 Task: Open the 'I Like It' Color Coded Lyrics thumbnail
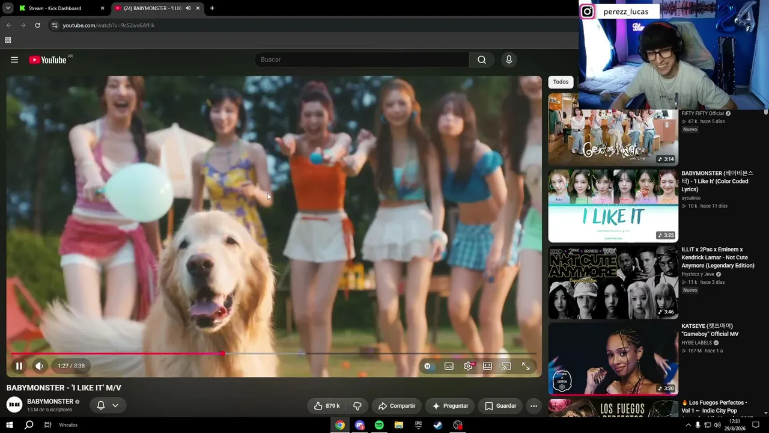pos(613,206)
